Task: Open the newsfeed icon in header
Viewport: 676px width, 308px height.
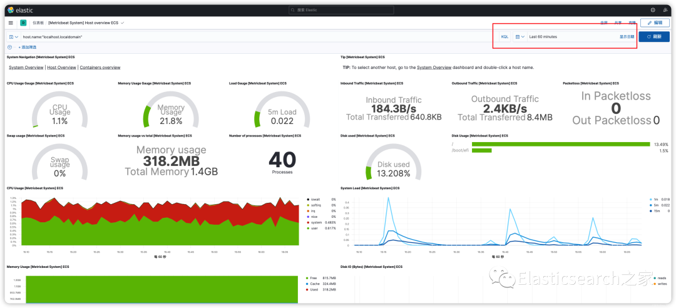Action: pyautogui.click(x=665, y=10)
